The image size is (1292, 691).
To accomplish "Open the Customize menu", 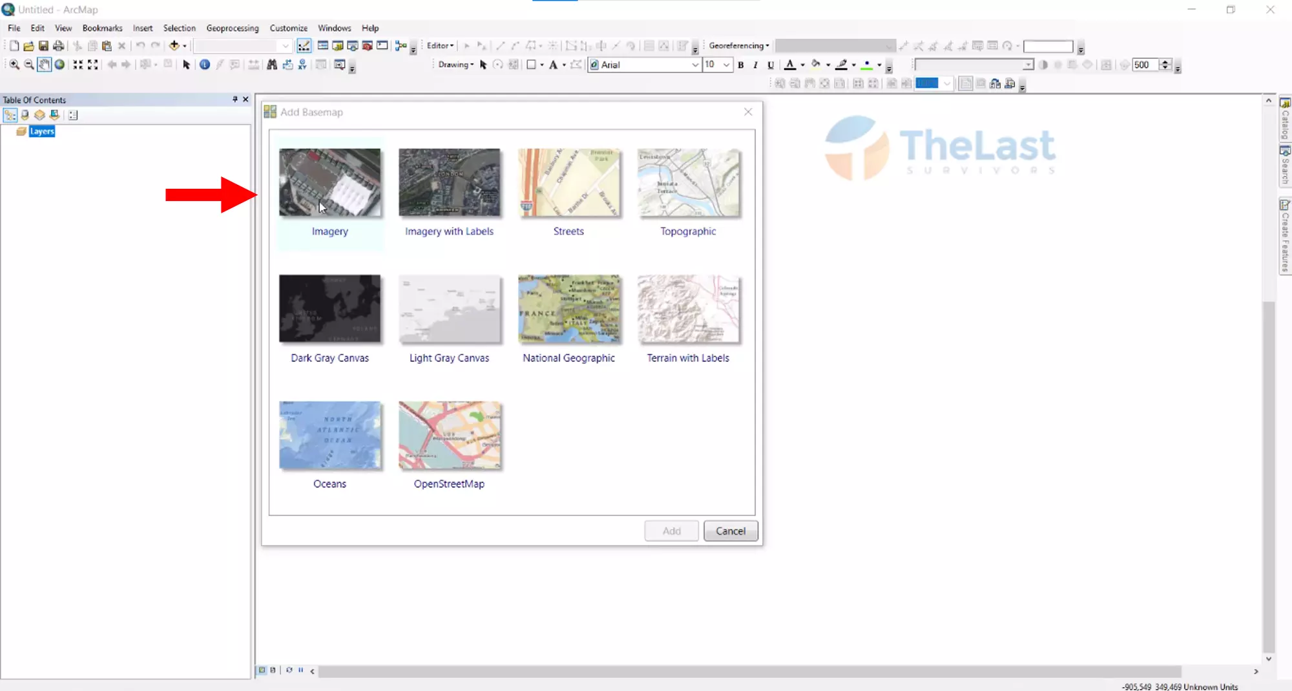I will pyautogui.click(x=288, y=28).
